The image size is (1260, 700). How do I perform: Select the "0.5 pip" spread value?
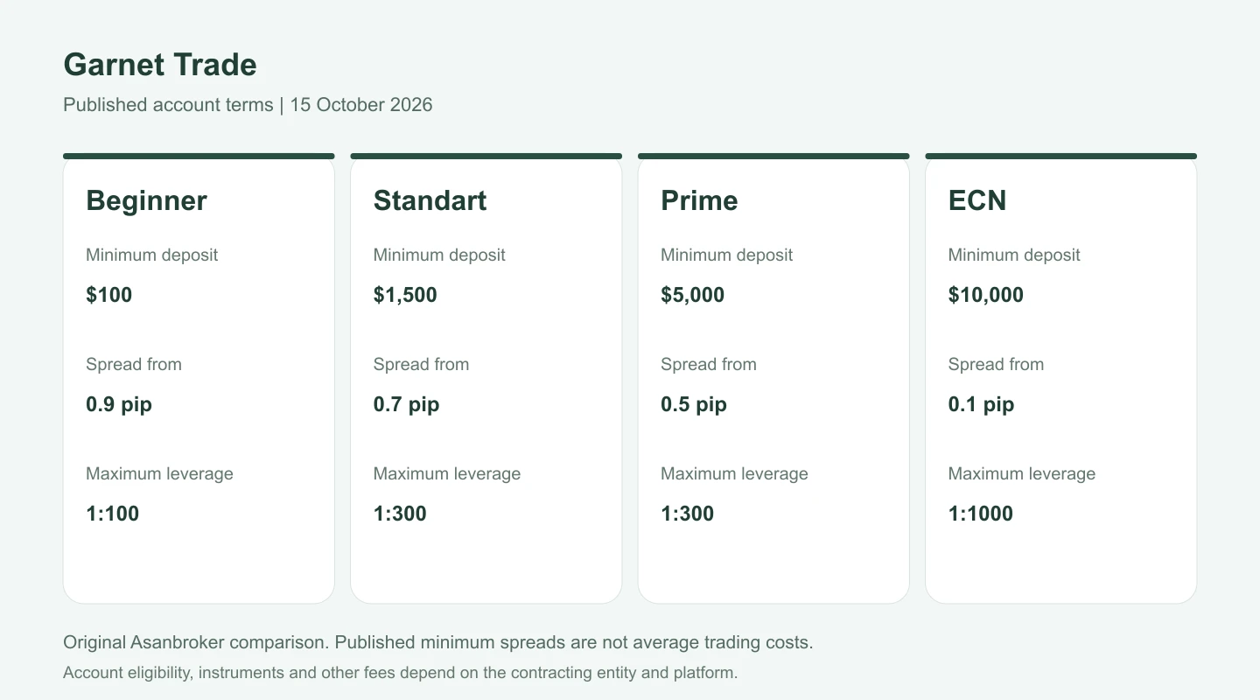pyautogui.click(x=694, y=404)
